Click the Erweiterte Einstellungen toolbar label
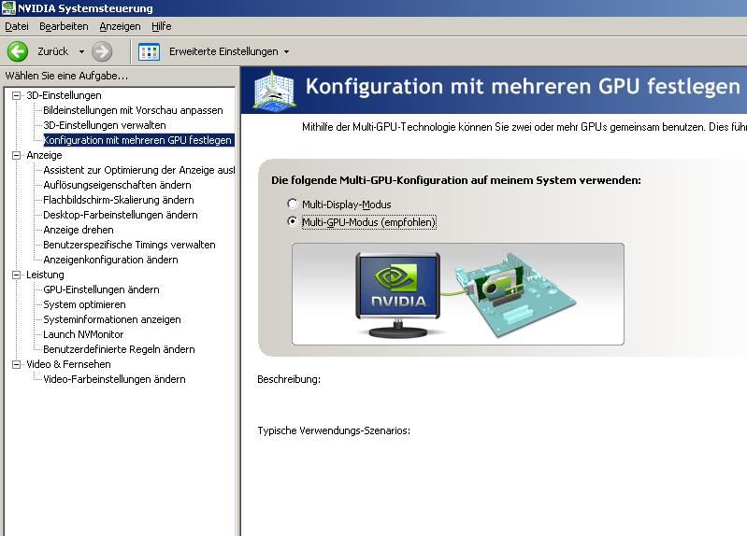The height and width of the screenshot is (536, 747). tap(223, 51)
